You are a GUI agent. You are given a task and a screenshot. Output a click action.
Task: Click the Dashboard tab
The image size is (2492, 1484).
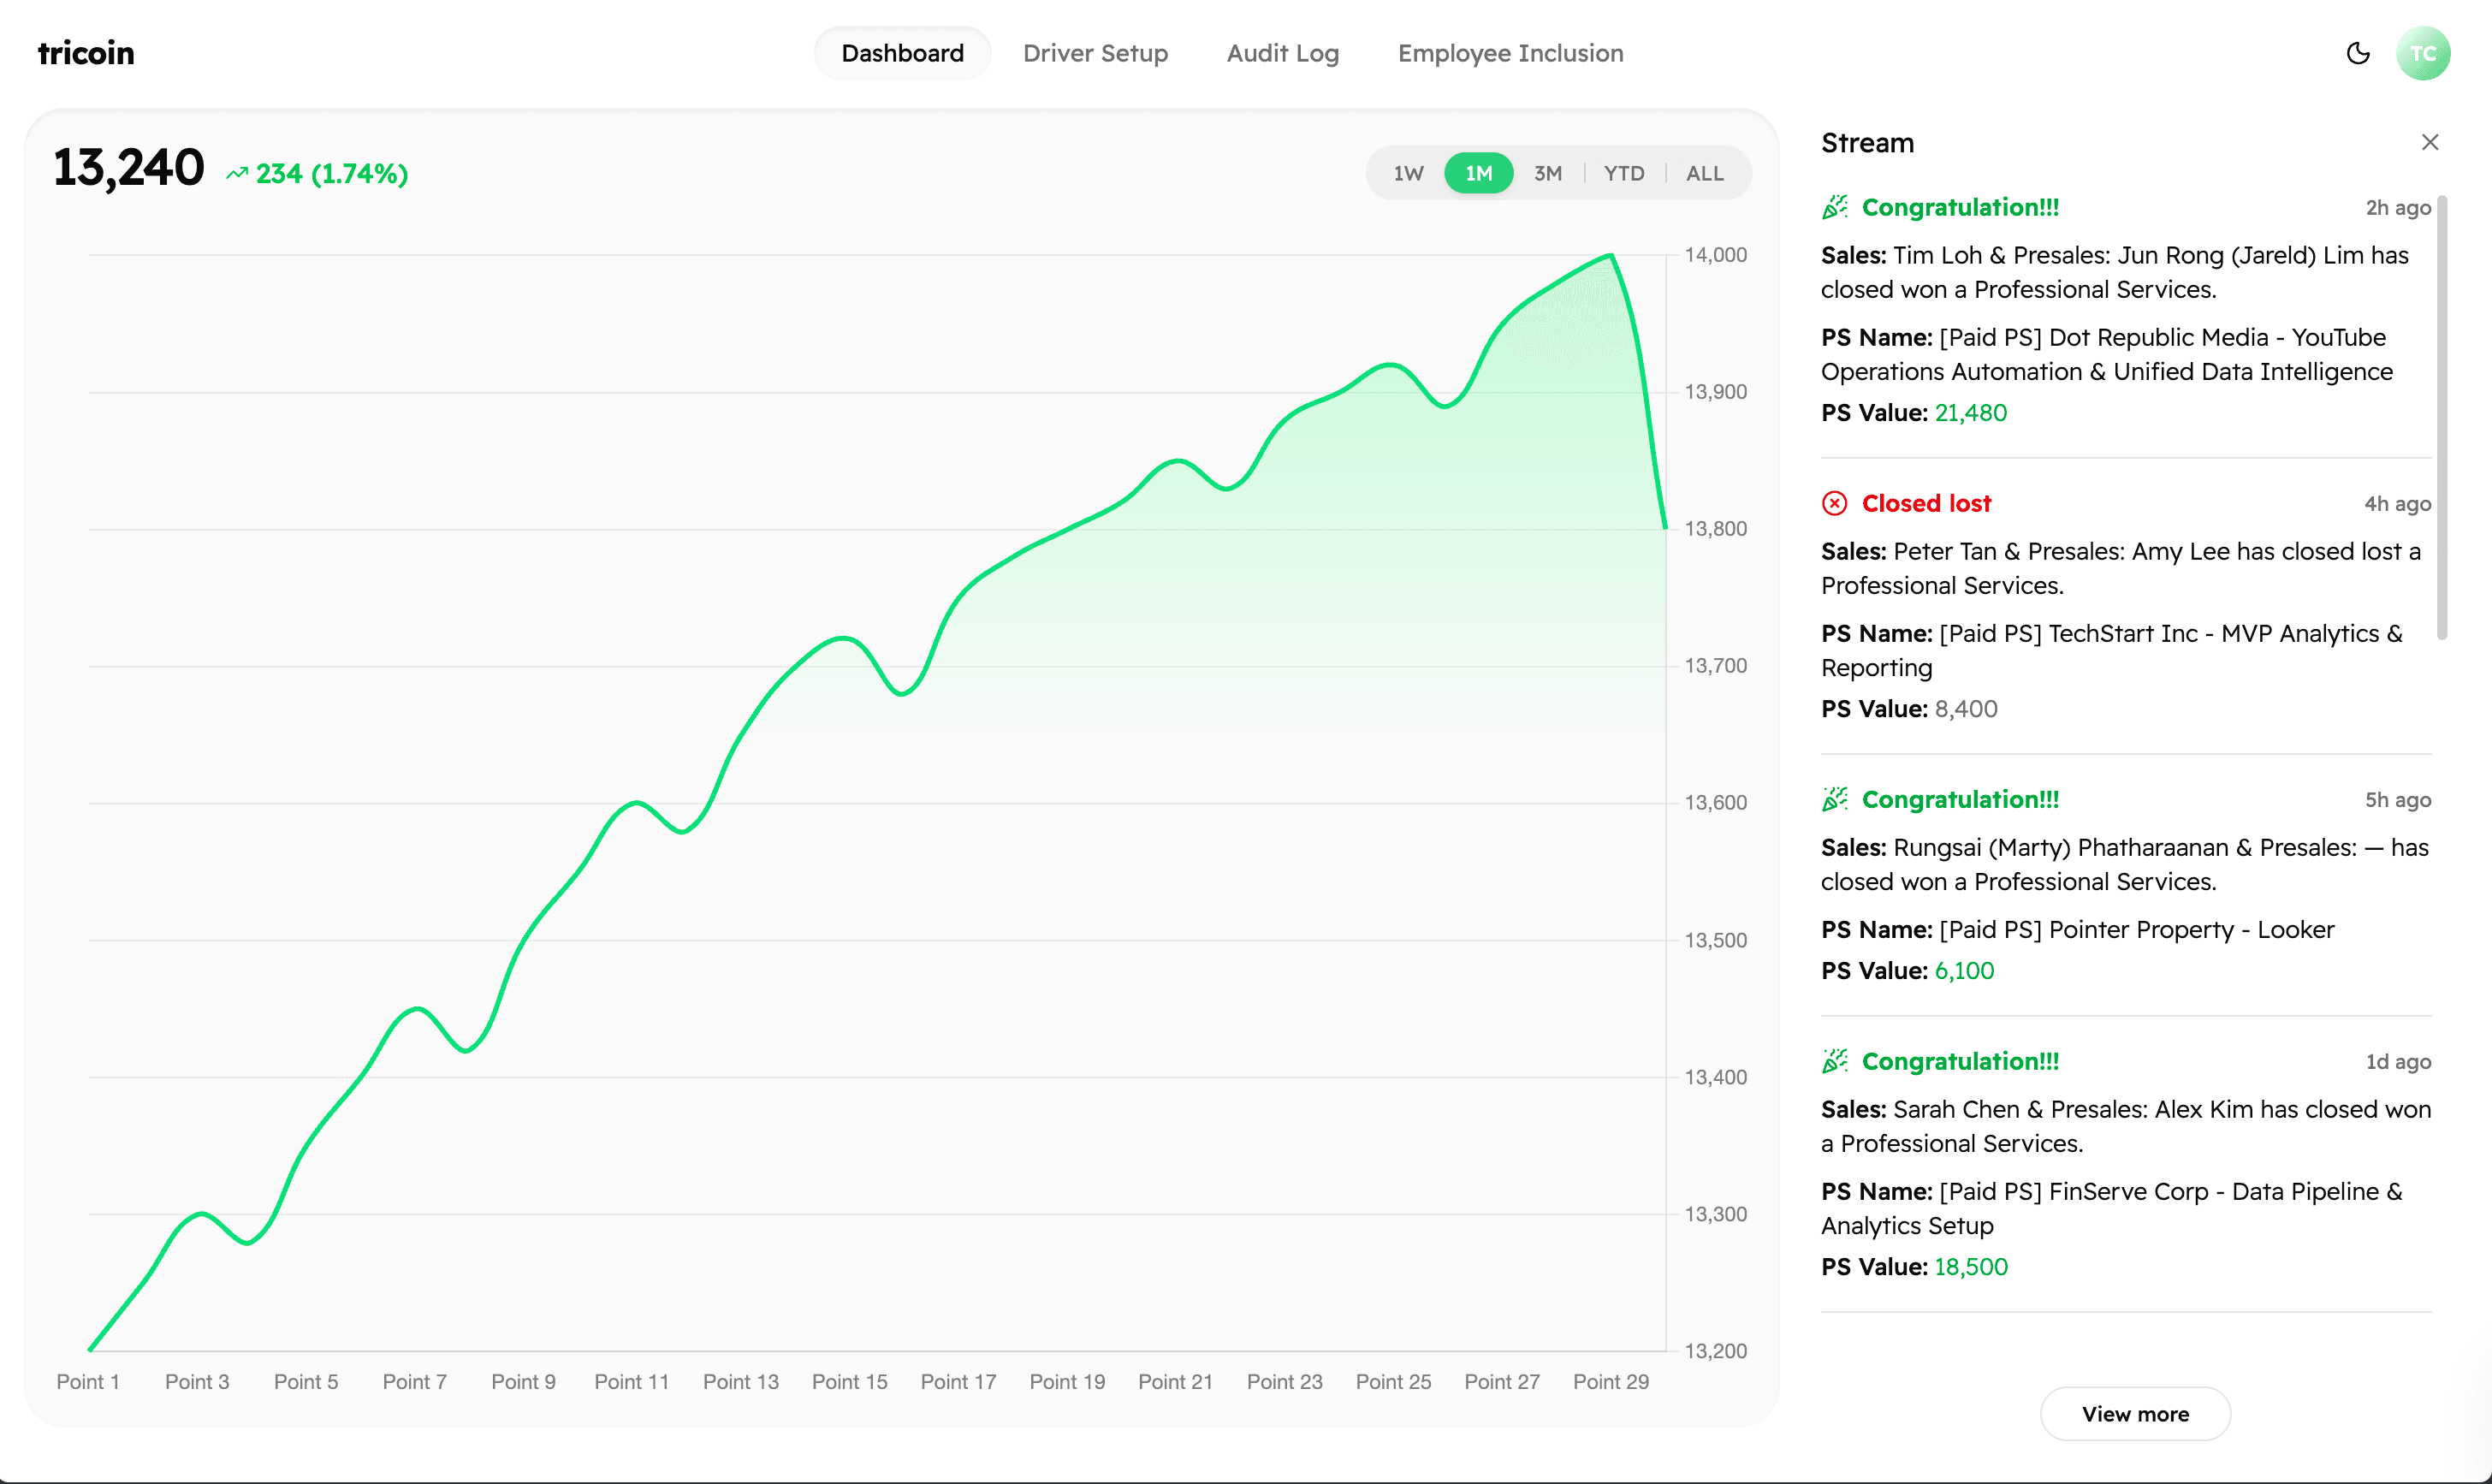[x=902, y=53]
